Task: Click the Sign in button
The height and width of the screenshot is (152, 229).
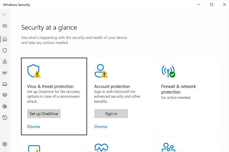Action: [x=111, y=114]
